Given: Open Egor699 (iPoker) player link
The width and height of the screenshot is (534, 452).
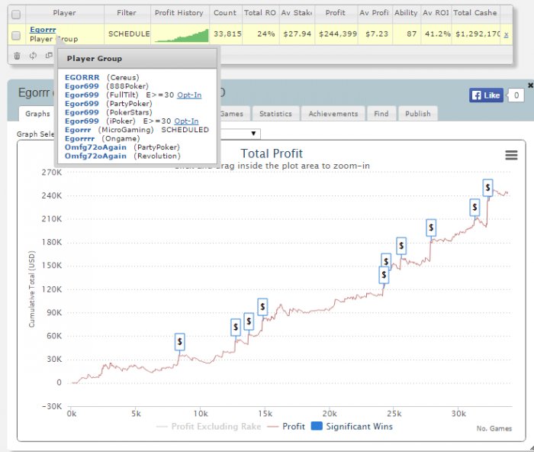Looking at the screenshot, I should (x=82, y=121).
